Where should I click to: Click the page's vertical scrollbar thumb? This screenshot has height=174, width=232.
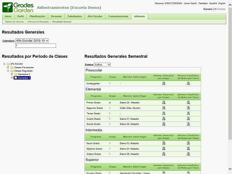pos(230,73)
